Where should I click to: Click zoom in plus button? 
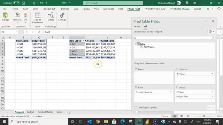214,116
